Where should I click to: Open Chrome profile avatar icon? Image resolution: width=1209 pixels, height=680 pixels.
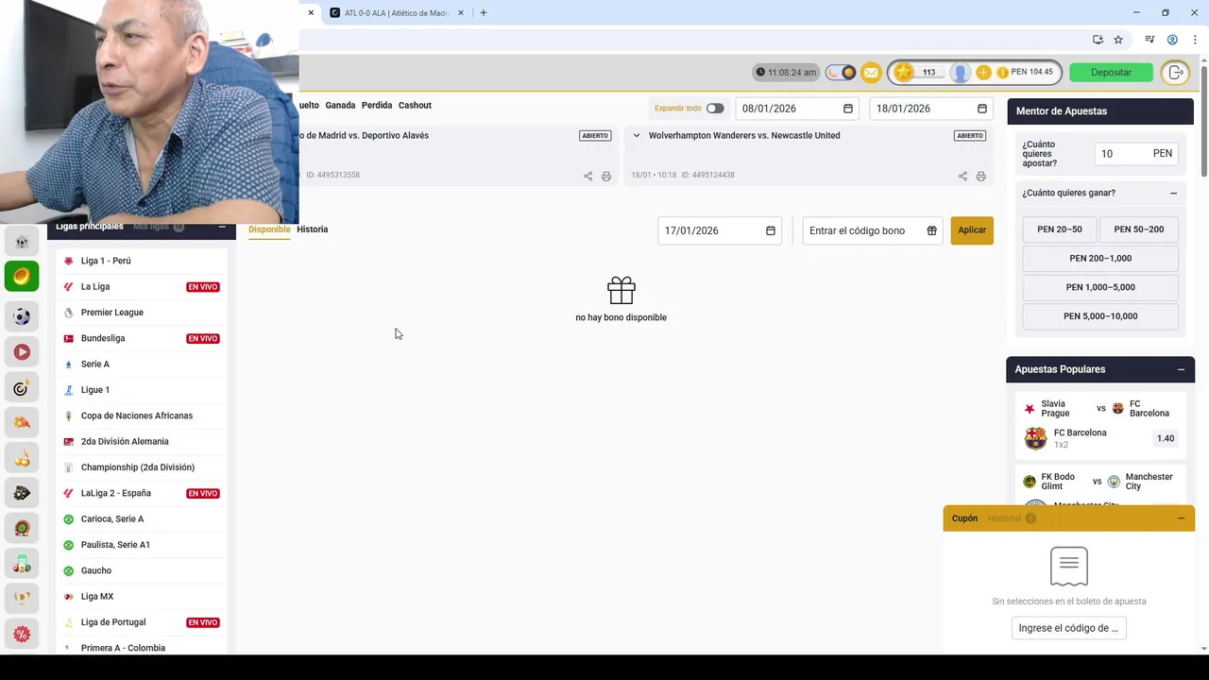coord(1172,40)
